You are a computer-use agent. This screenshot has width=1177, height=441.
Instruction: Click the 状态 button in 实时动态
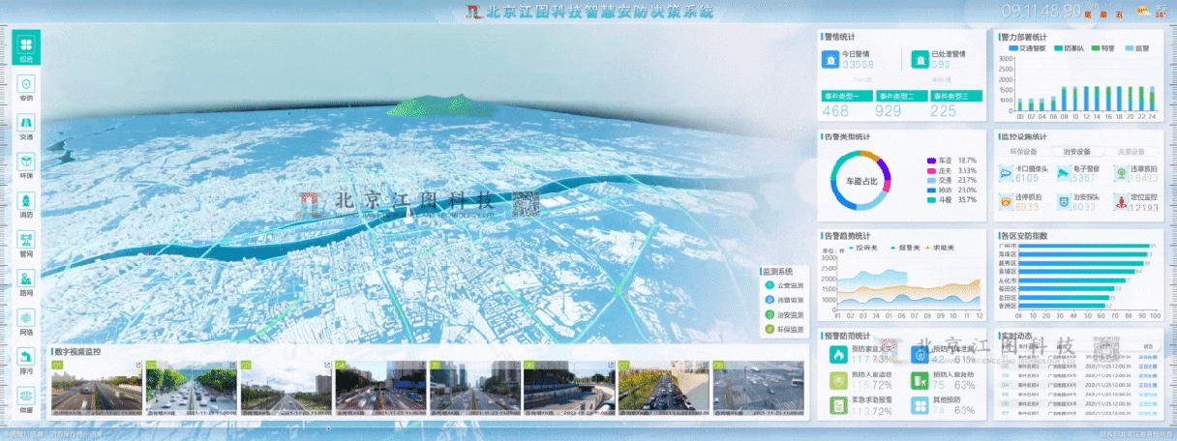(1148, 345)
